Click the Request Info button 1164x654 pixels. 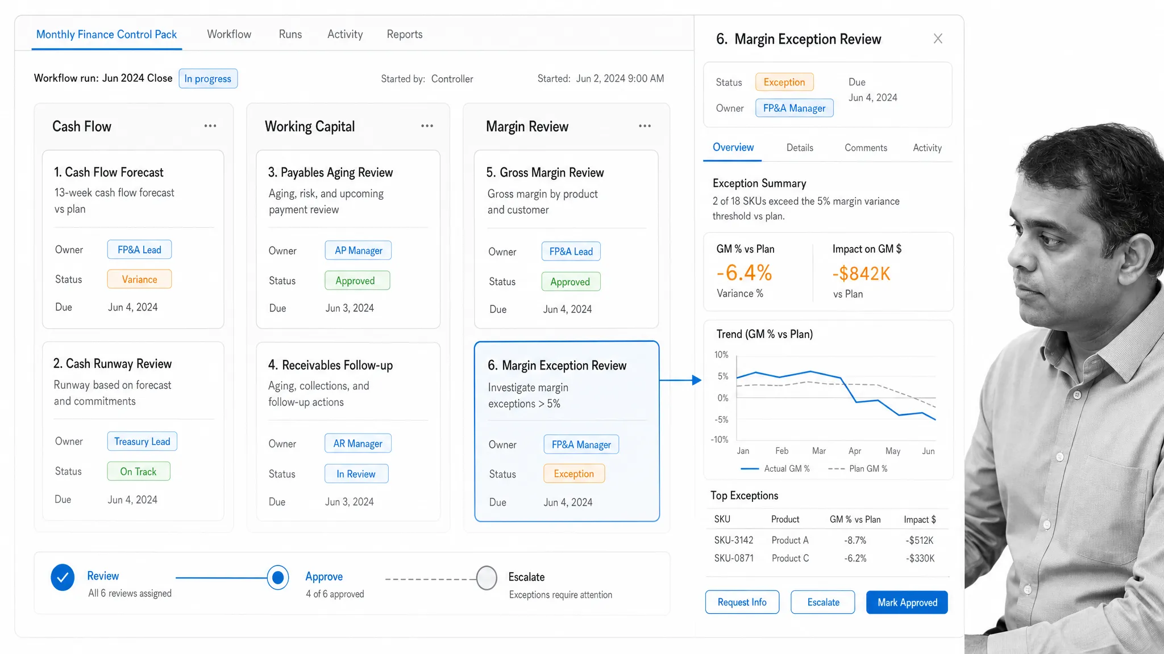742,602
